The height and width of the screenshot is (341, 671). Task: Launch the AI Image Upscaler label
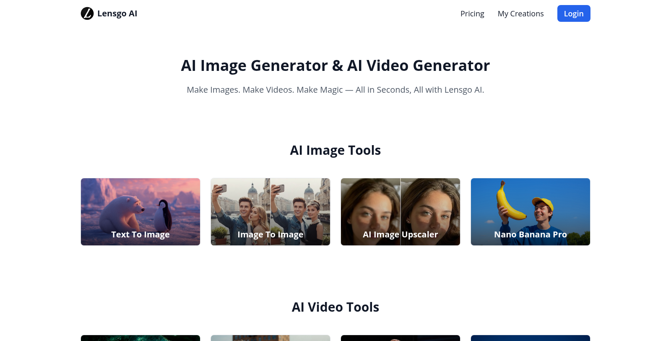coord(400,234)
